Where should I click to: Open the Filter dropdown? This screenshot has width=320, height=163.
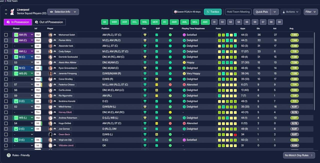coord(311,12)
